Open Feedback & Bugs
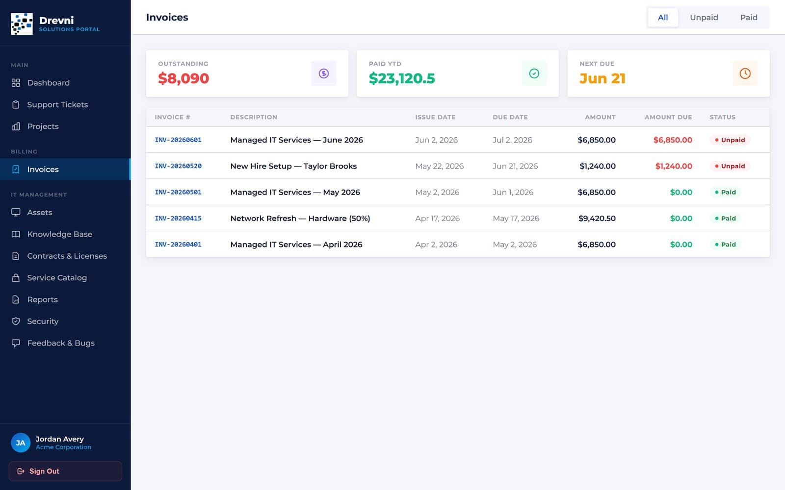Viewport: 785px width, 490px height. (65, 343)
